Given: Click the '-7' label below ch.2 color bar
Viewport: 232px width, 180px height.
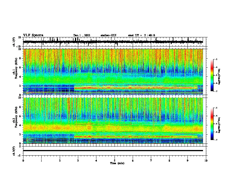Looking at the screenshot, I should [216, 140].
